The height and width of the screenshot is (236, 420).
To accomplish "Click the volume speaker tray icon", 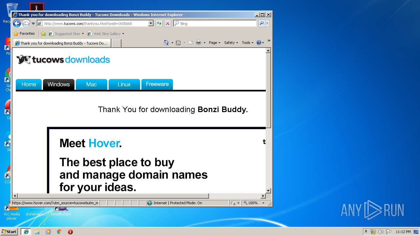I will pos(381,232).
